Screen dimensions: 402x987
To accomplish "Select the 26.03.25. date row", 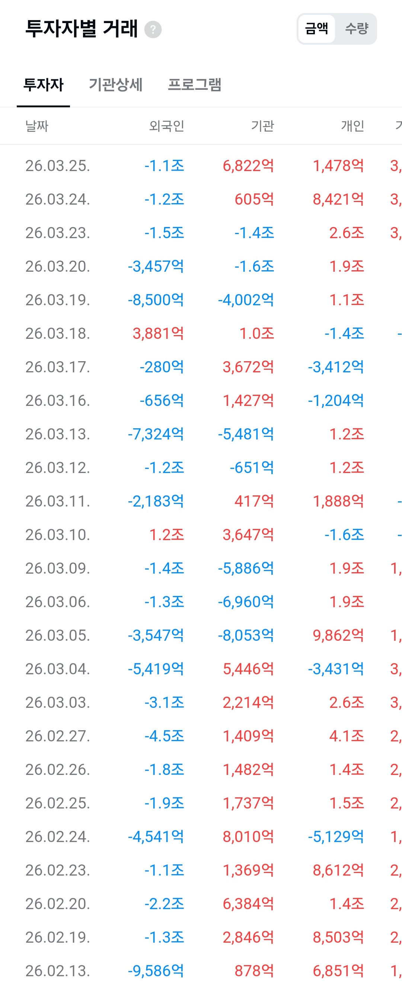I will (201, 165).
